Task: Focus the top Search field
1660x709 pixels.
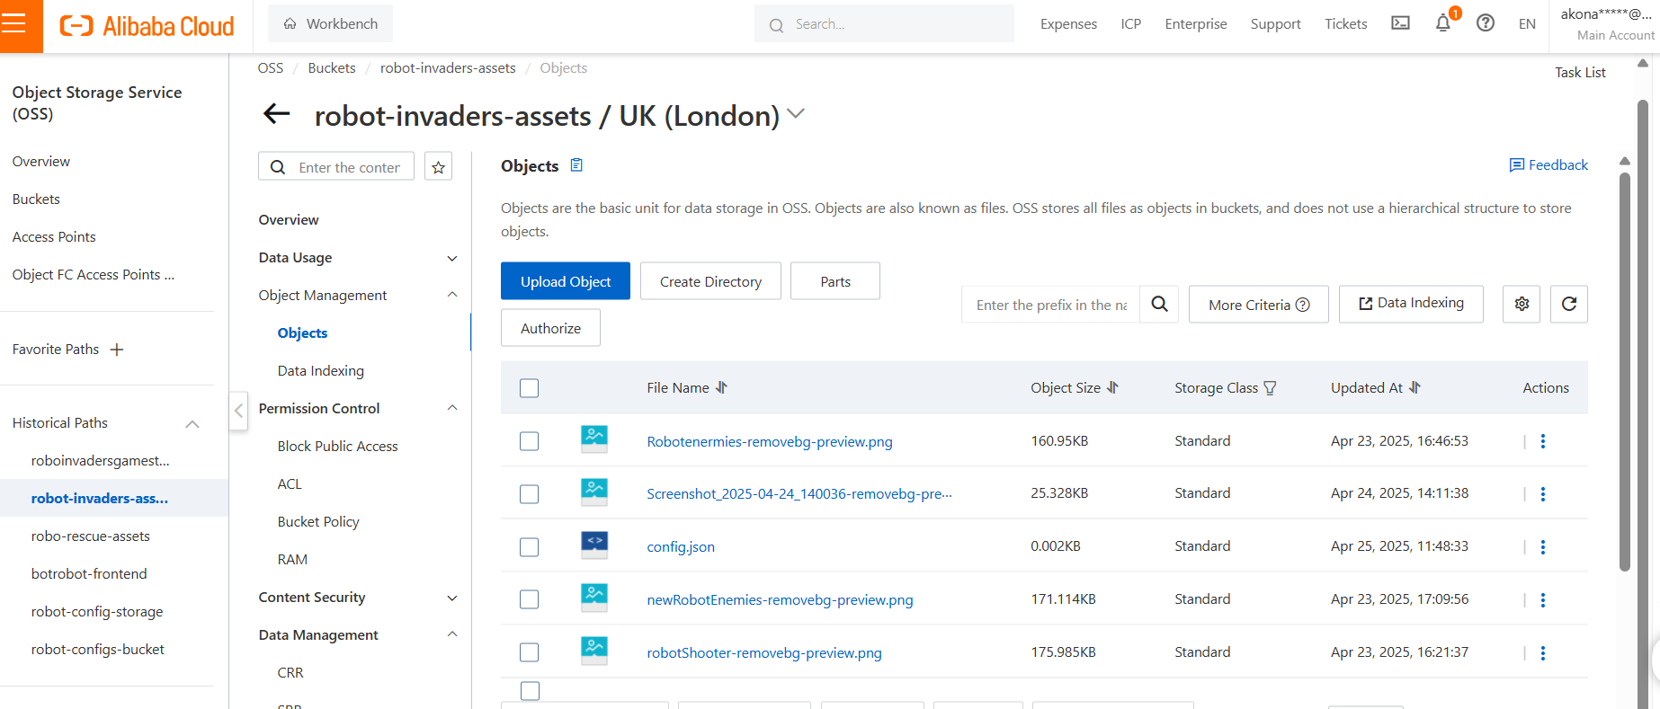Action: [884, 24]
